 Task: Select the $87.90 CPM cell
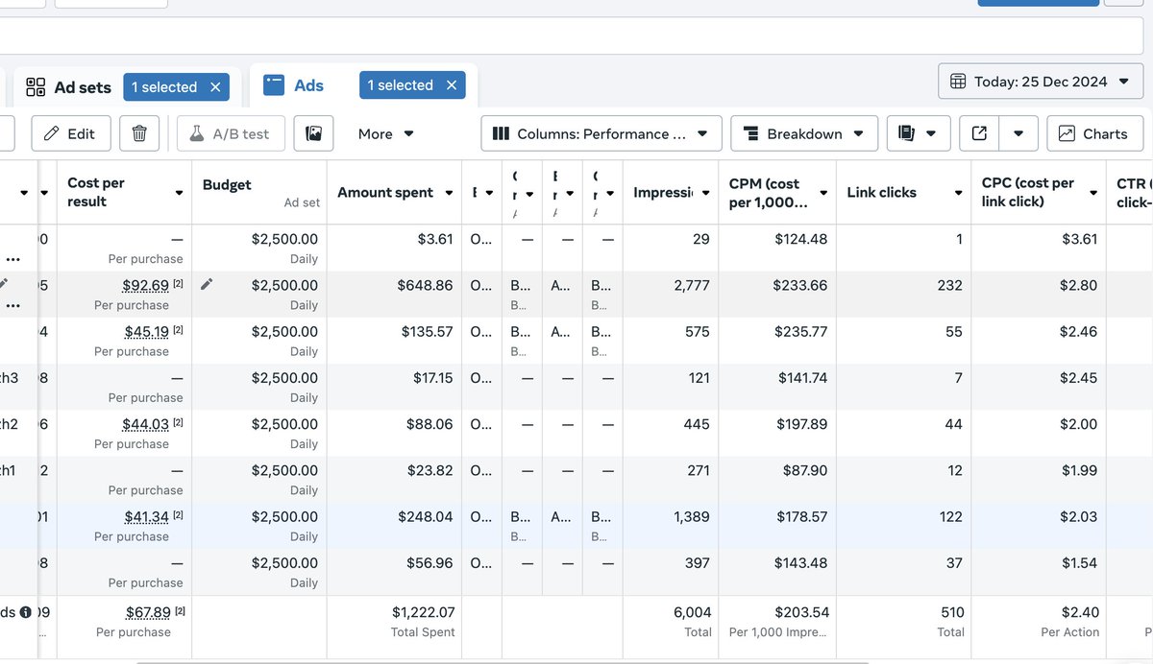click(x=806, y=470)
